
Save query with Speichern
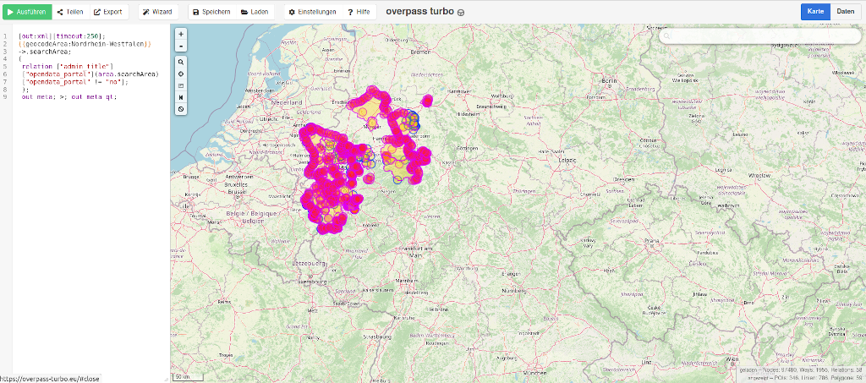211,13
